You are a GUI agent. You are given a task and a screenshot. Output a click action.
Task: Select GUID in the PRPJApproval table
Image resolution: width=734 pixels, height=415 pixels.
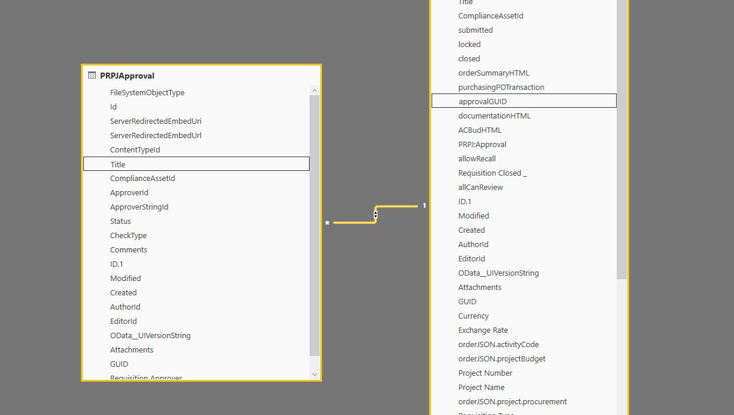tap(119, 364)
